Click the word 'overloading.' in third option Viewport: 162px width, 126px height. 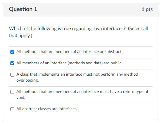coord(28,80)
